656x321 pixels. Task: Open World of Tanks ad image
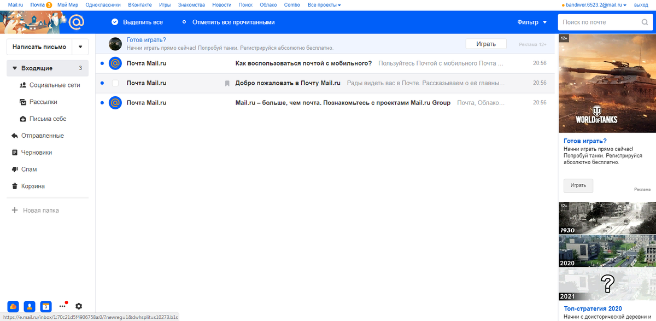pyautogui.click(x=607, y=84)
